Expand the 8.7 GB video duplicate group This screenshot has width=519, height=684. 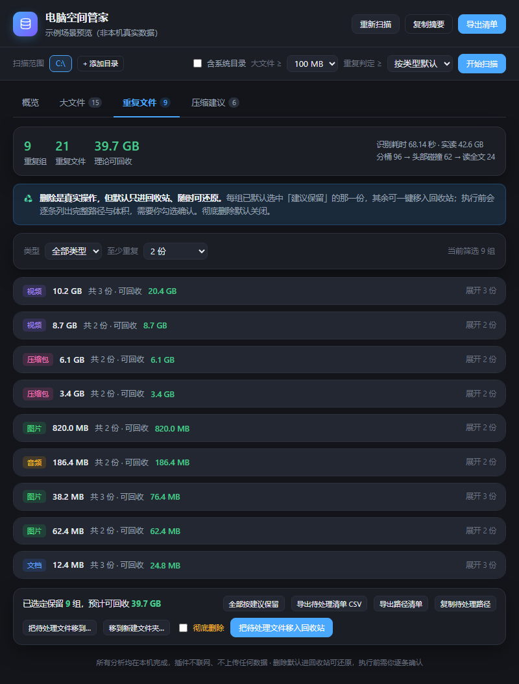point(259,325)
